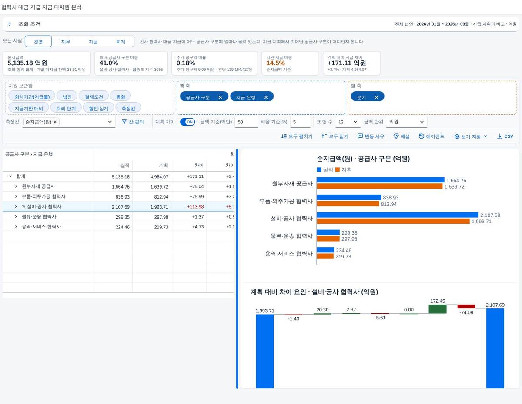The height and width of the screenshot is (404, 522).
Task: Click the funnel icon of 값 필터
Action: 124,122
